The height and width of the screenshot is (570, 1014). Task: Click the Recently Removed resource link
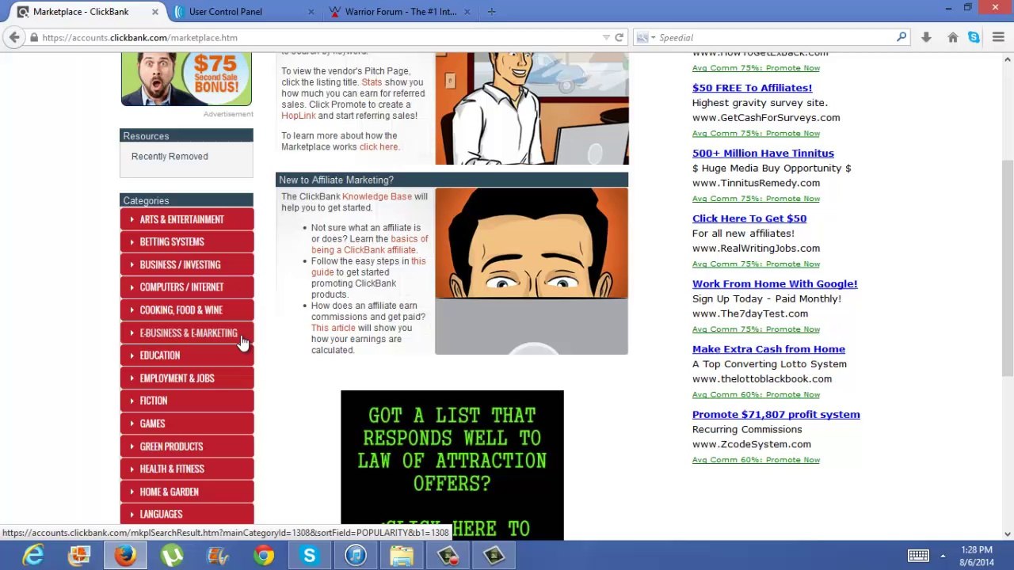170,157
